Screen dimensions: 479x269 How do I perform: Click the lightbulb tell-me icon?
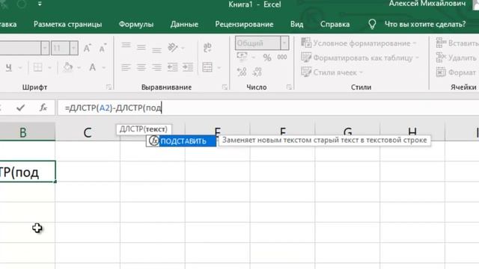[372, 24]
